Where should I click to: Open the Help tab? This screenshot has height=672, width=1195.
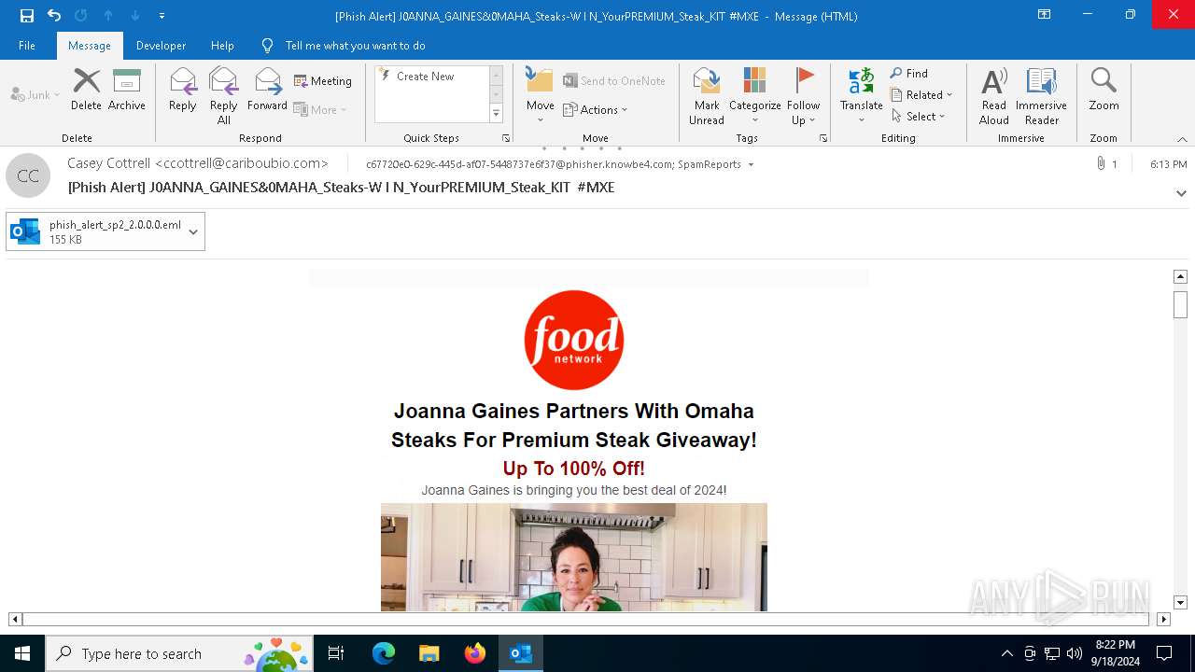(x=222, y=46)
